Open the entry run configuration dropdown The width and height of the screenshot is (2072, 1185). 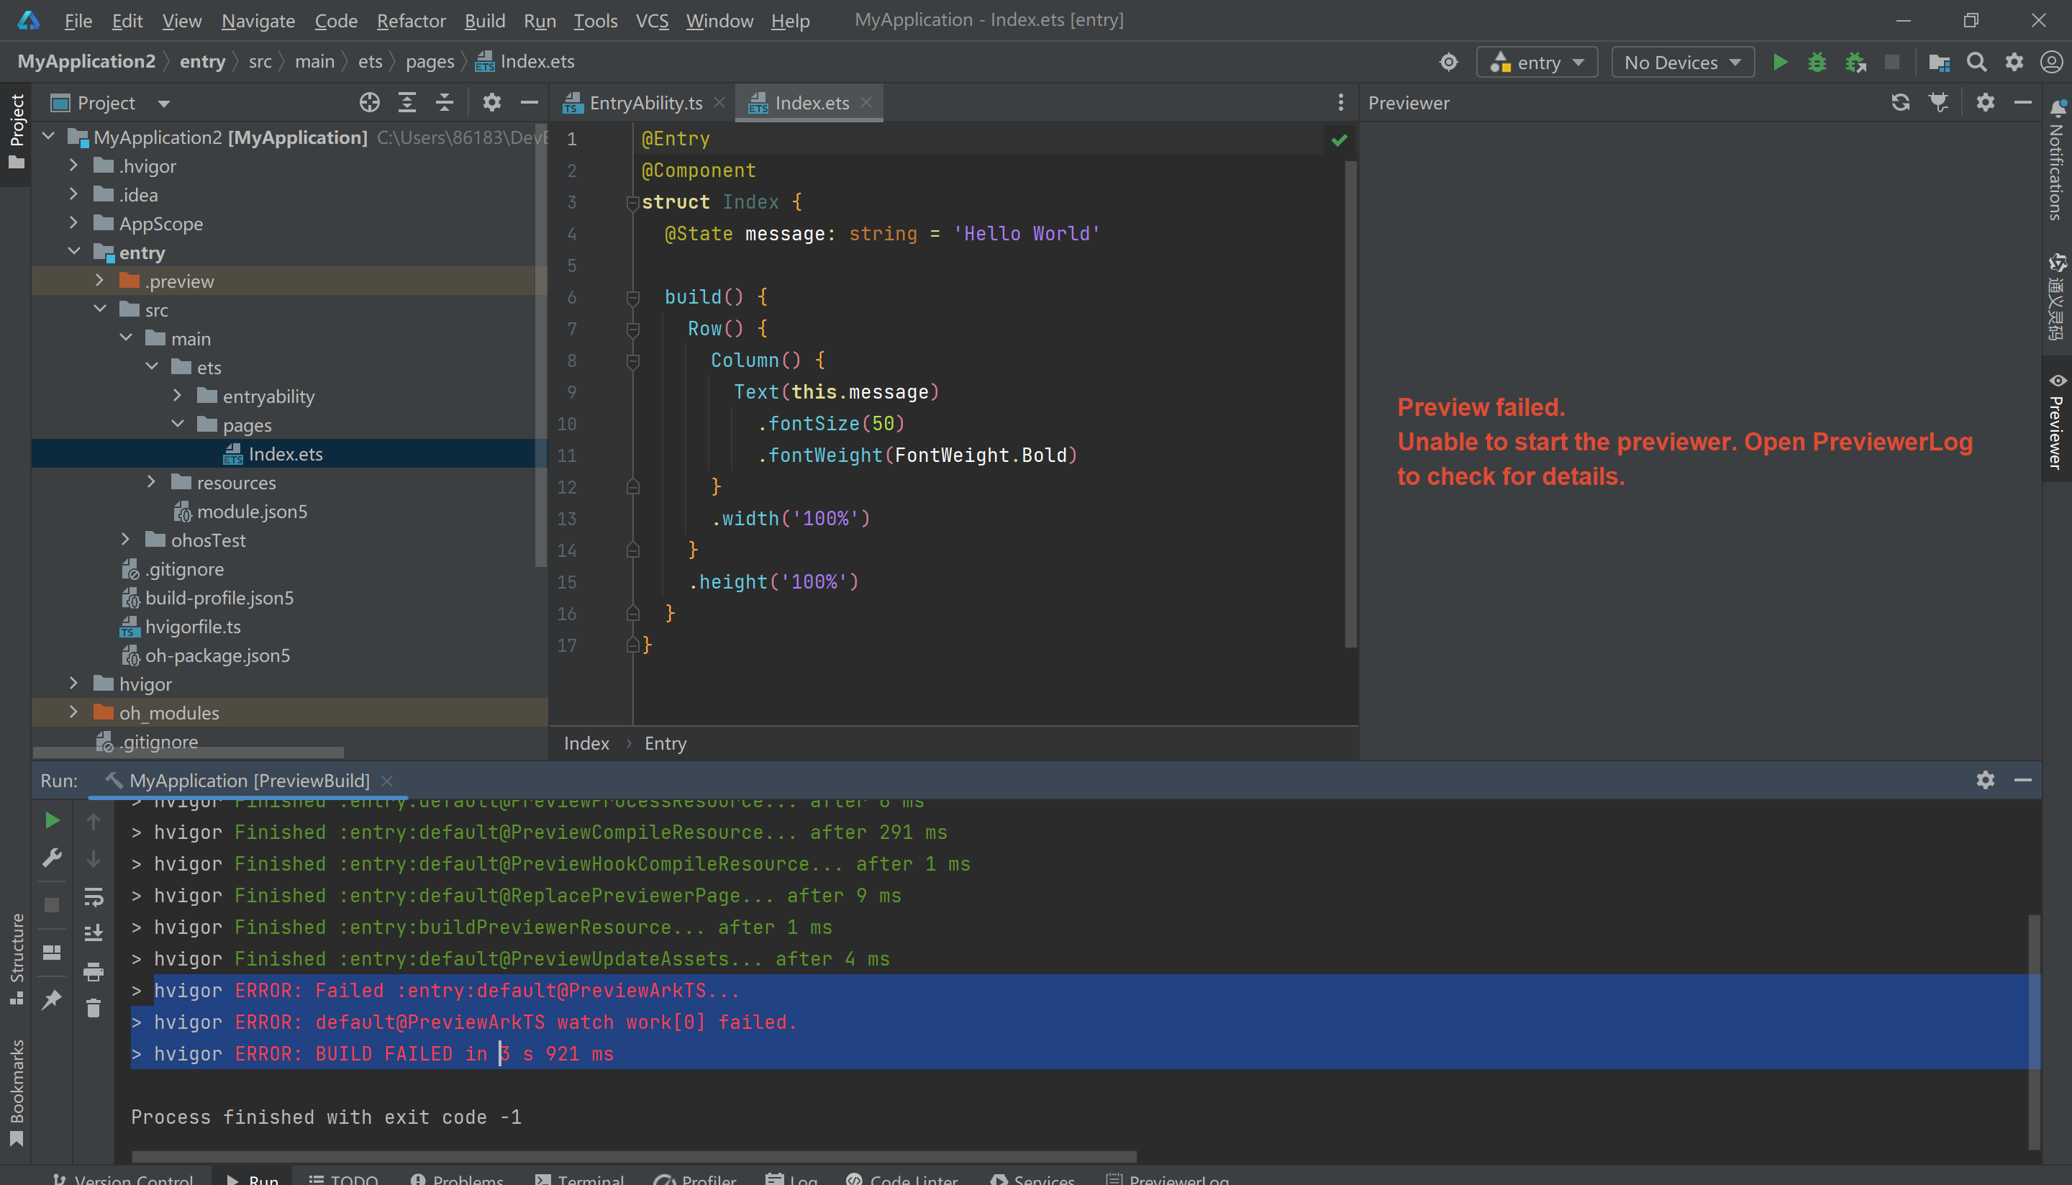[x=1537, y=62]
